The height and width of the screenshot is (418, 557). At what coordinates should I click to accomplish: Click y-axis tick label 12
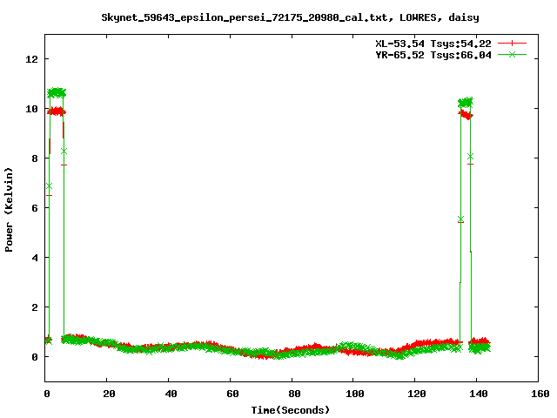click(31, 59)
